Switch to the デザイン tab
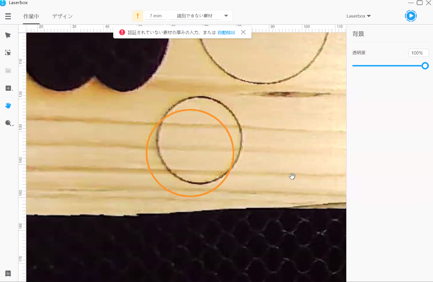 click(x=62, y=16)
